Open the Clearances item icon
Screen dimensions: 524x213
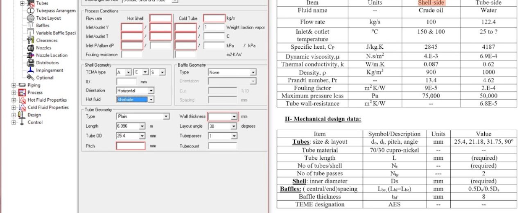(x=30, y=40)
